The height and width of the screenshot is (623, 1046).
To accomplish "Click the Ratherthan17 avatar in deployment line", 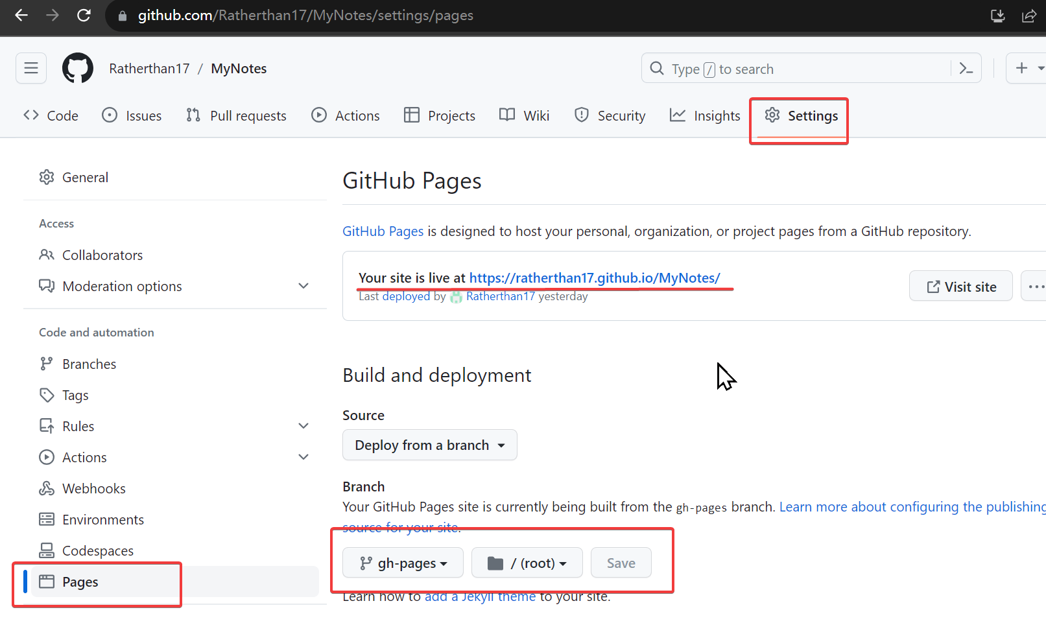I will tap(457, 297).
